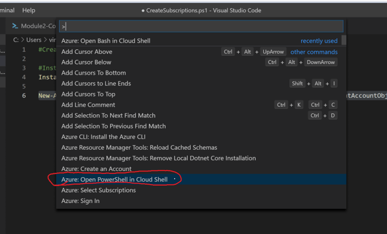
Task: Select Add Selection To Next Find Match
Action: [x=108, y=115]
